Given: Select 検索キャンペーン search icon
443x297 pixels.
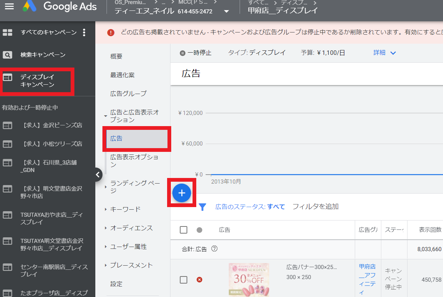Looking at the screenshot, I should (7, 55).
